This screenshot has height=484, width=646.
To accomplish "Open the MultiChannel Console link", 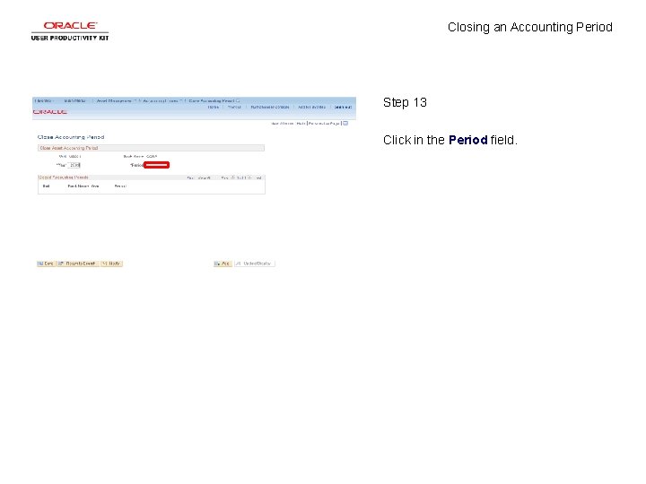I will point(270,107).
